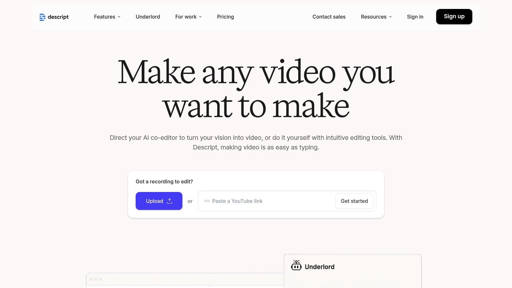This screenshot has height=288, width=512.
Task: Expand the Resources dropdown chevron
Action: pos(390,17)
